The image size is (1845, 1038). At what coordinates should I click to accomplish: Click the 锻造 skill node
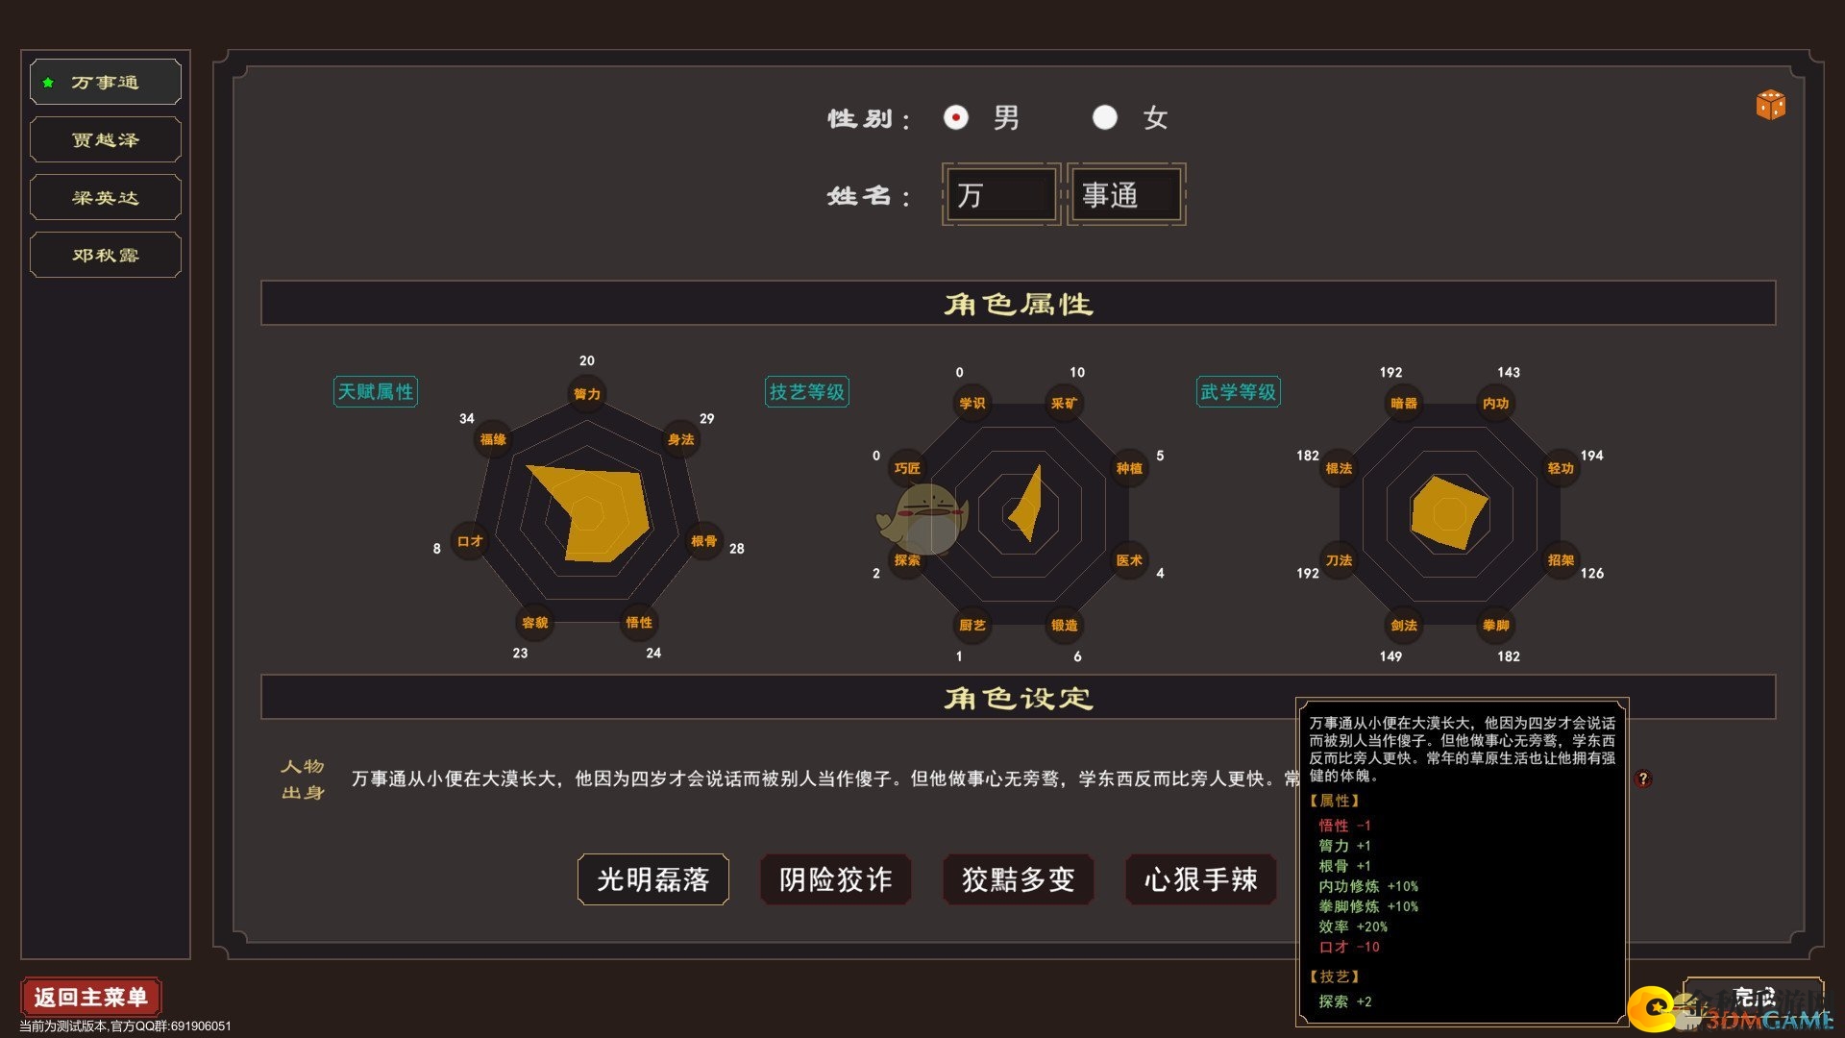(x=1065, y=625)
